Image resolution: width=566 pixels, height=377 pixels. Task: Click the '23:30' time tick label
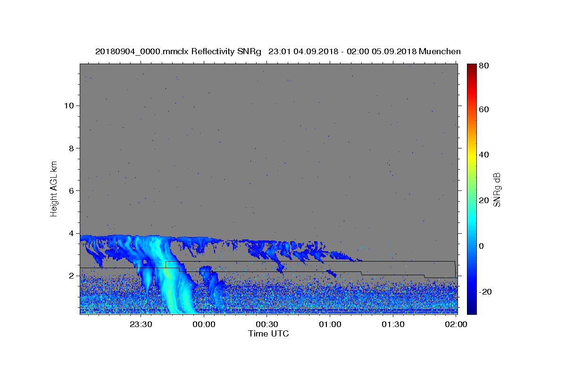141,324
